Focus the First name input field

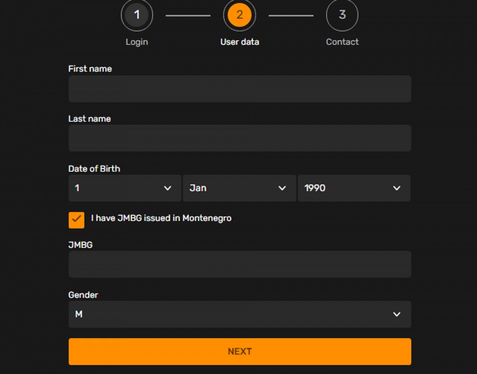point(240,89)
